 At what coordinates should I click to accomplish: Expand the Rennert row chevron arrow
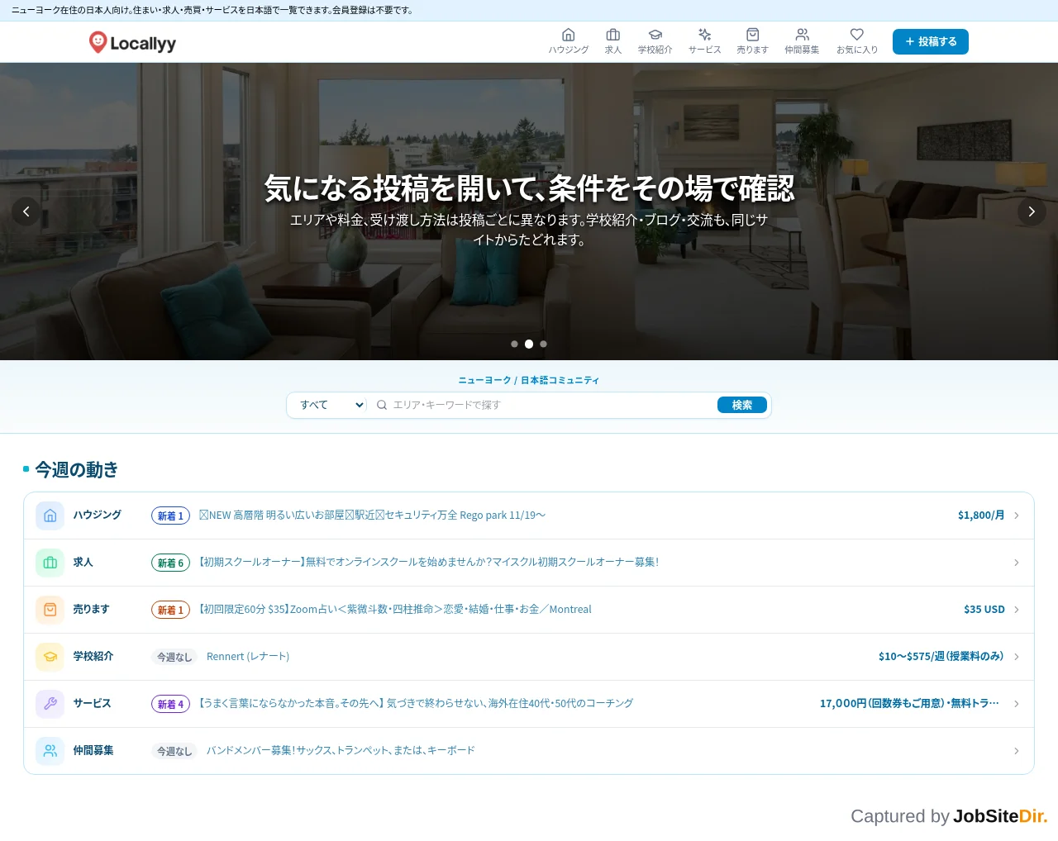point(1017,657)
